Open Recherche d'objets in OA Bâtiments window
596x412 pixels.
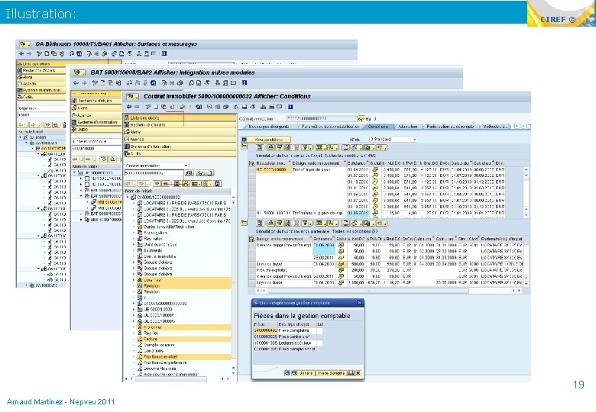[x=41, y=70]
